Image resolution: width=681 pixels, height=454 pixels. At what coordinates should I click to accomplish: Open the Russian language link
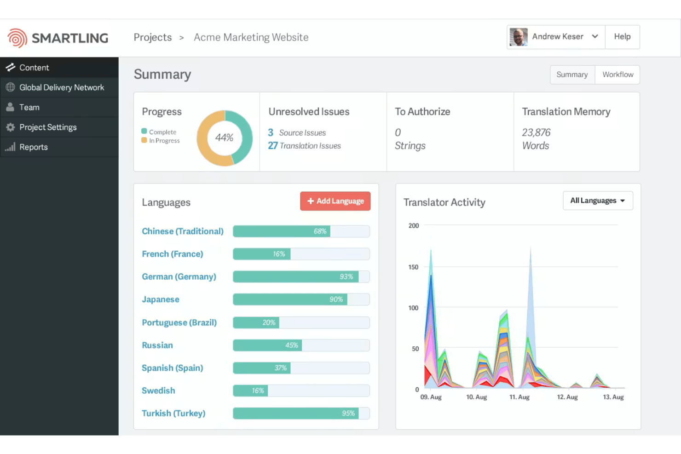(157, 345)
